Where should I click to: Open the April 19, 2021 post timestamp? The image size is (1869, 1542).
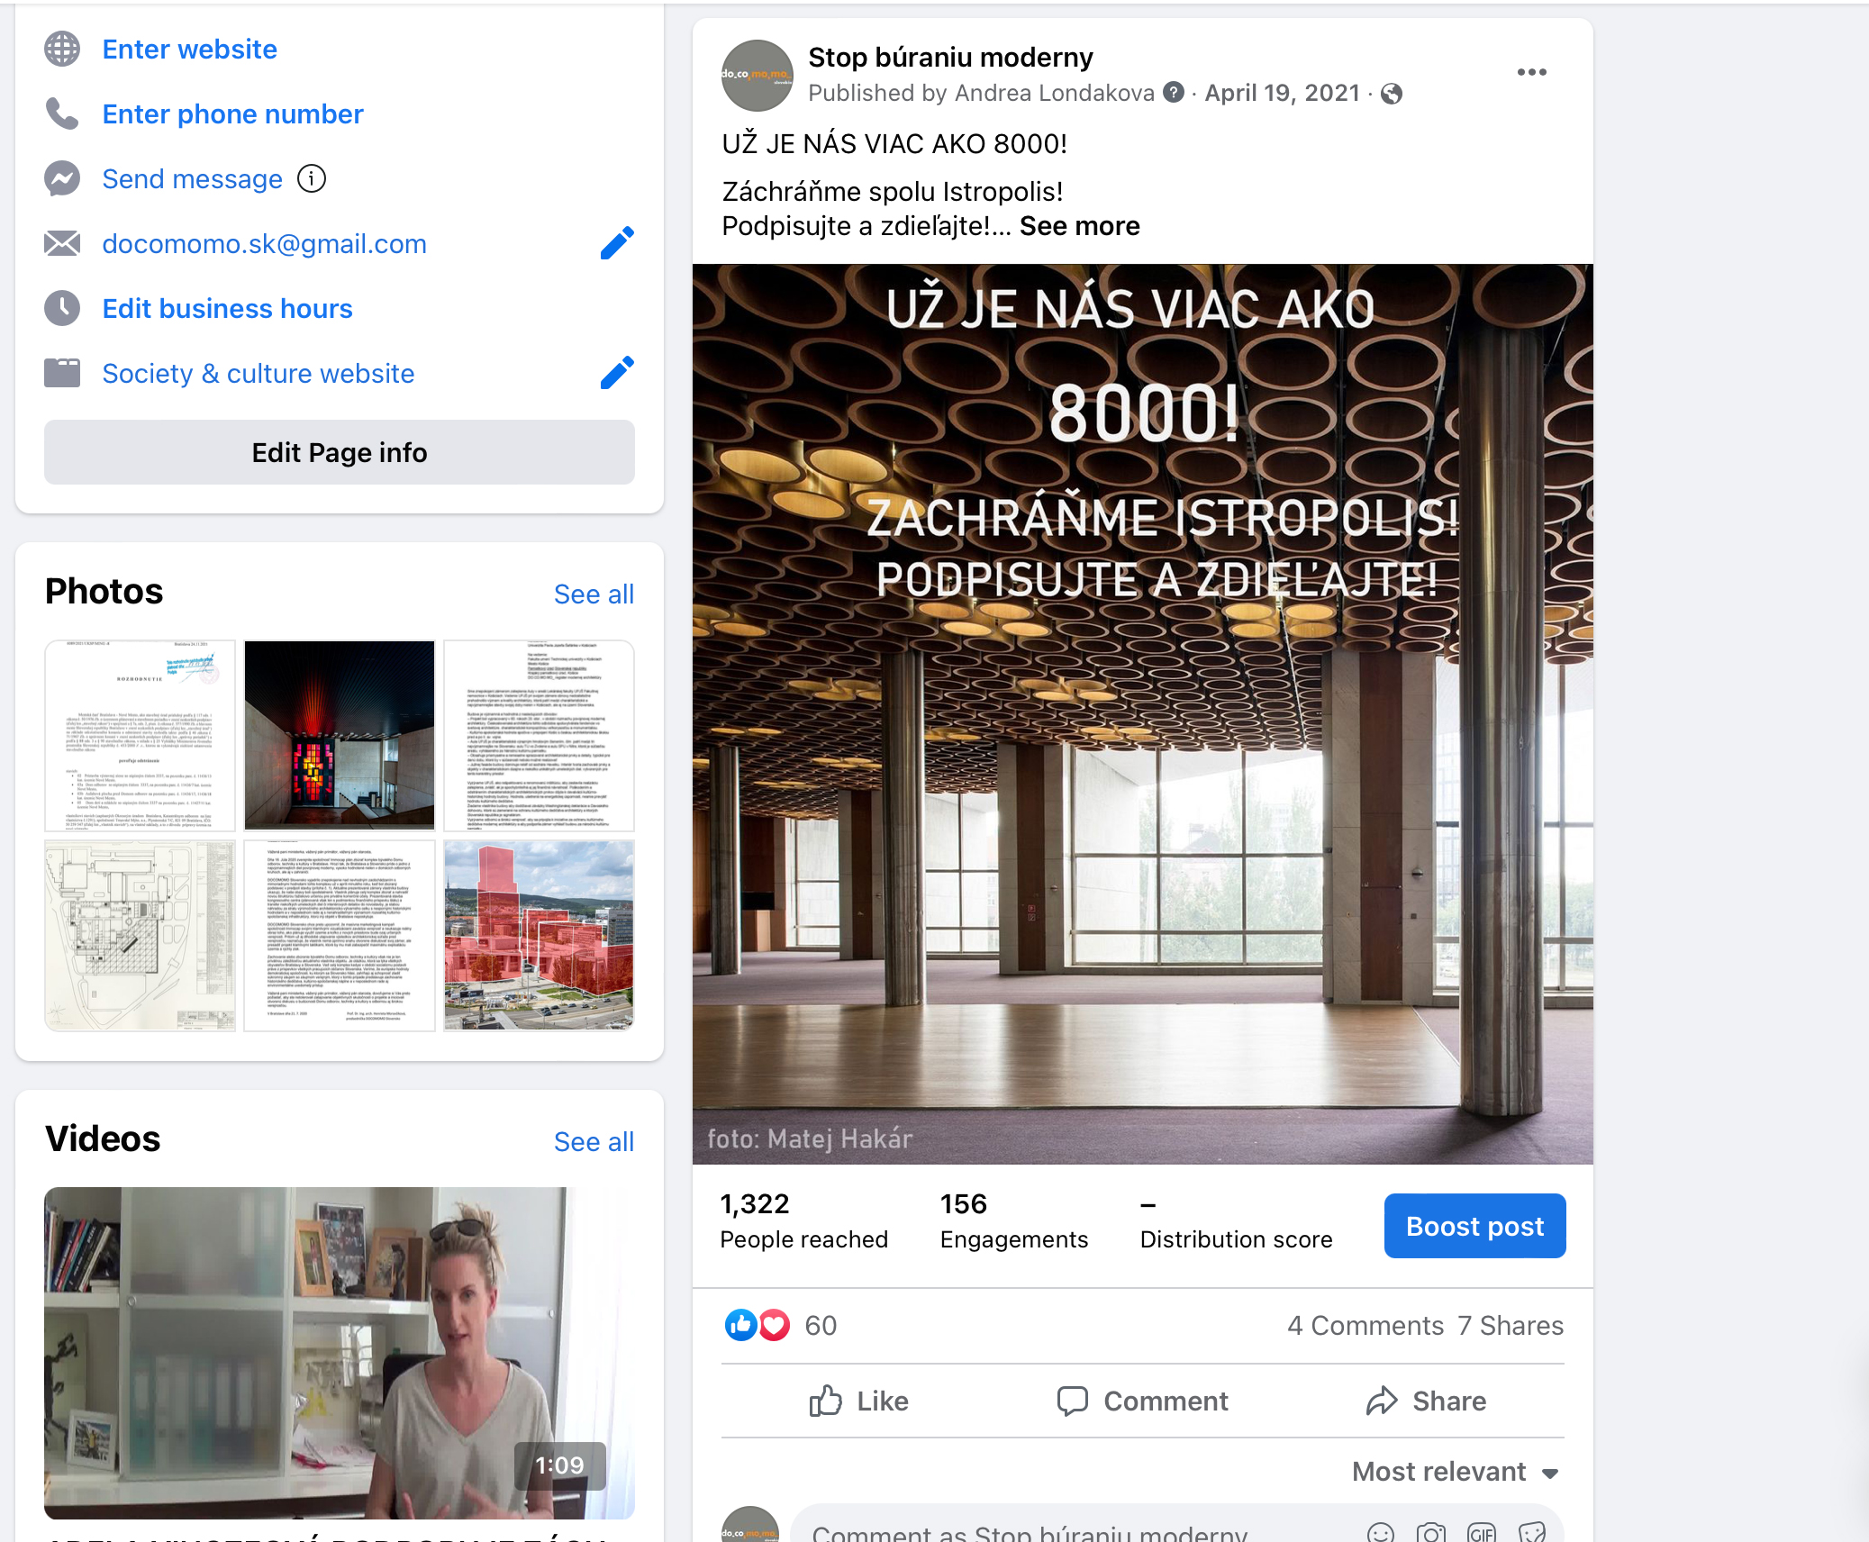[1282, 93]
